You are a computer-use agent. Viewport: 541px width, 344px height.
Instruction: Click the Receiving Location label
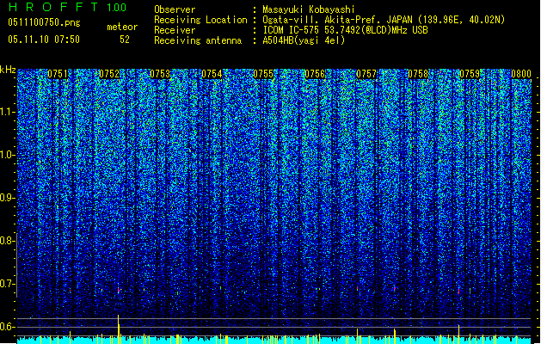[x=200, y=20]
